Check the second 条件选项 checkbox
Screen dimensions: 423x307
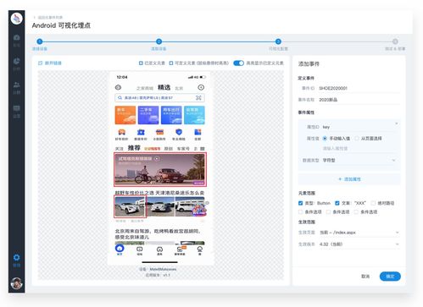pyautogui.click(x=328, y=212)
